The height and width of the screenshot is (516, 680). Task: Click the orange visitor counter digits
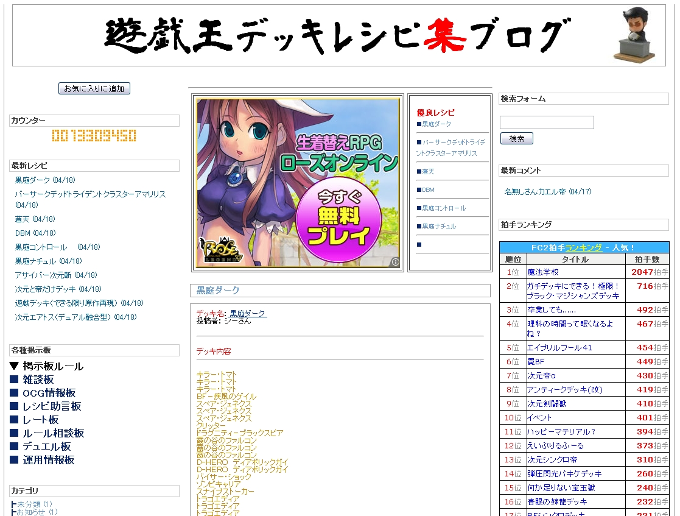[94, 135]
